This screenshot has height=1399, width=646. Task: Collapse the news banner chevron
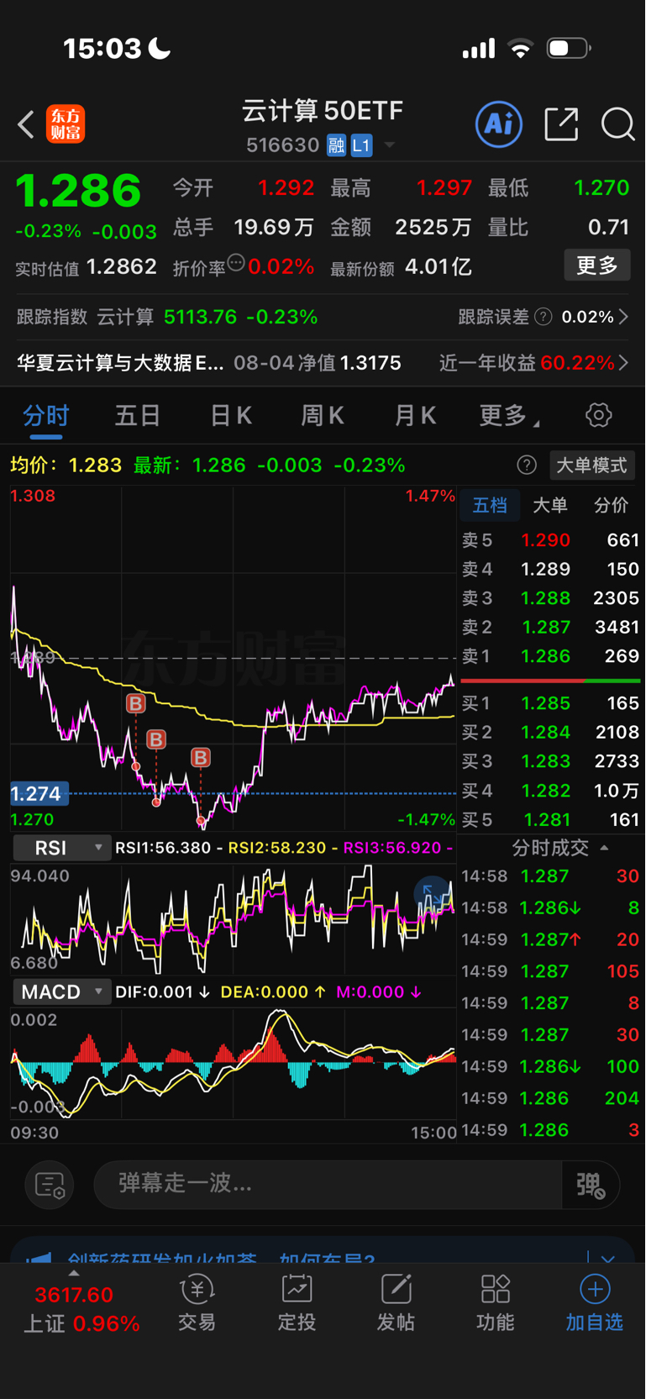tap(607, 1259)
